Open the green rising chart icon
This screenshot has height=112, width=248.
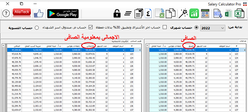pos(194,13)
